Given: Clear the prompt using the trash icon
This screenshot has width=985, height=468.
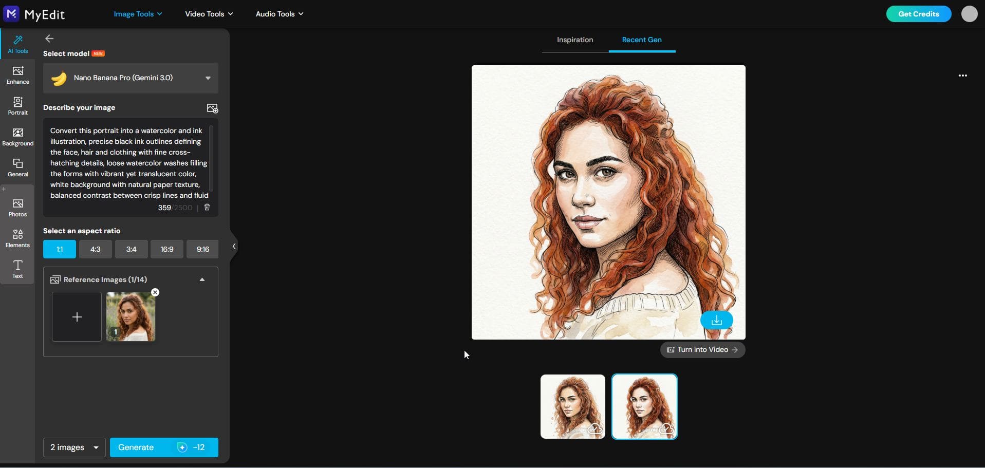Looking at the screenshot, I should [x=207, y=208].
